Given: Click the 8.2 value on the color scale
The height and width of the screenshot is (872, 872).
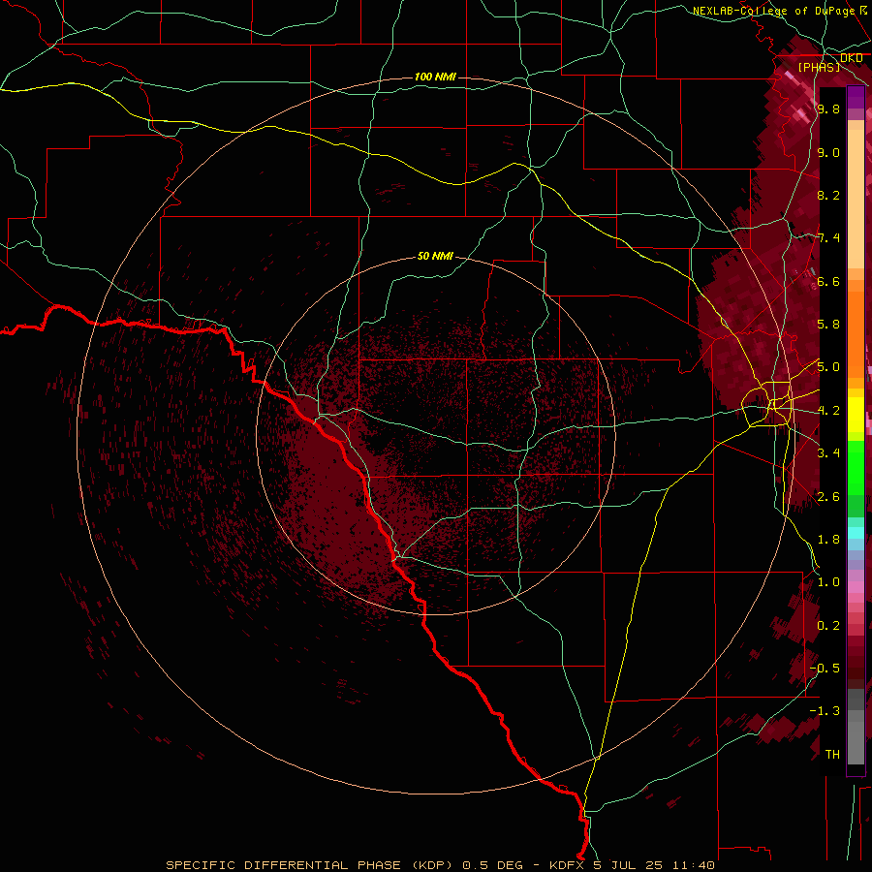Looking at the screenshot, I should tap(828, 195).
